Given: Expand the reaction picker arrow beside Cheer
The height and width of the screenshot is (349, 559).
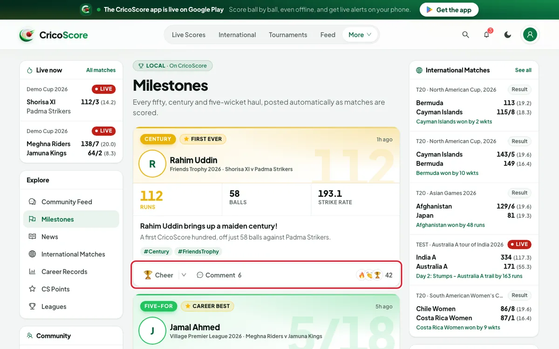Looking at the screenshot, I should pyautogui.click(x=184, y=275).
